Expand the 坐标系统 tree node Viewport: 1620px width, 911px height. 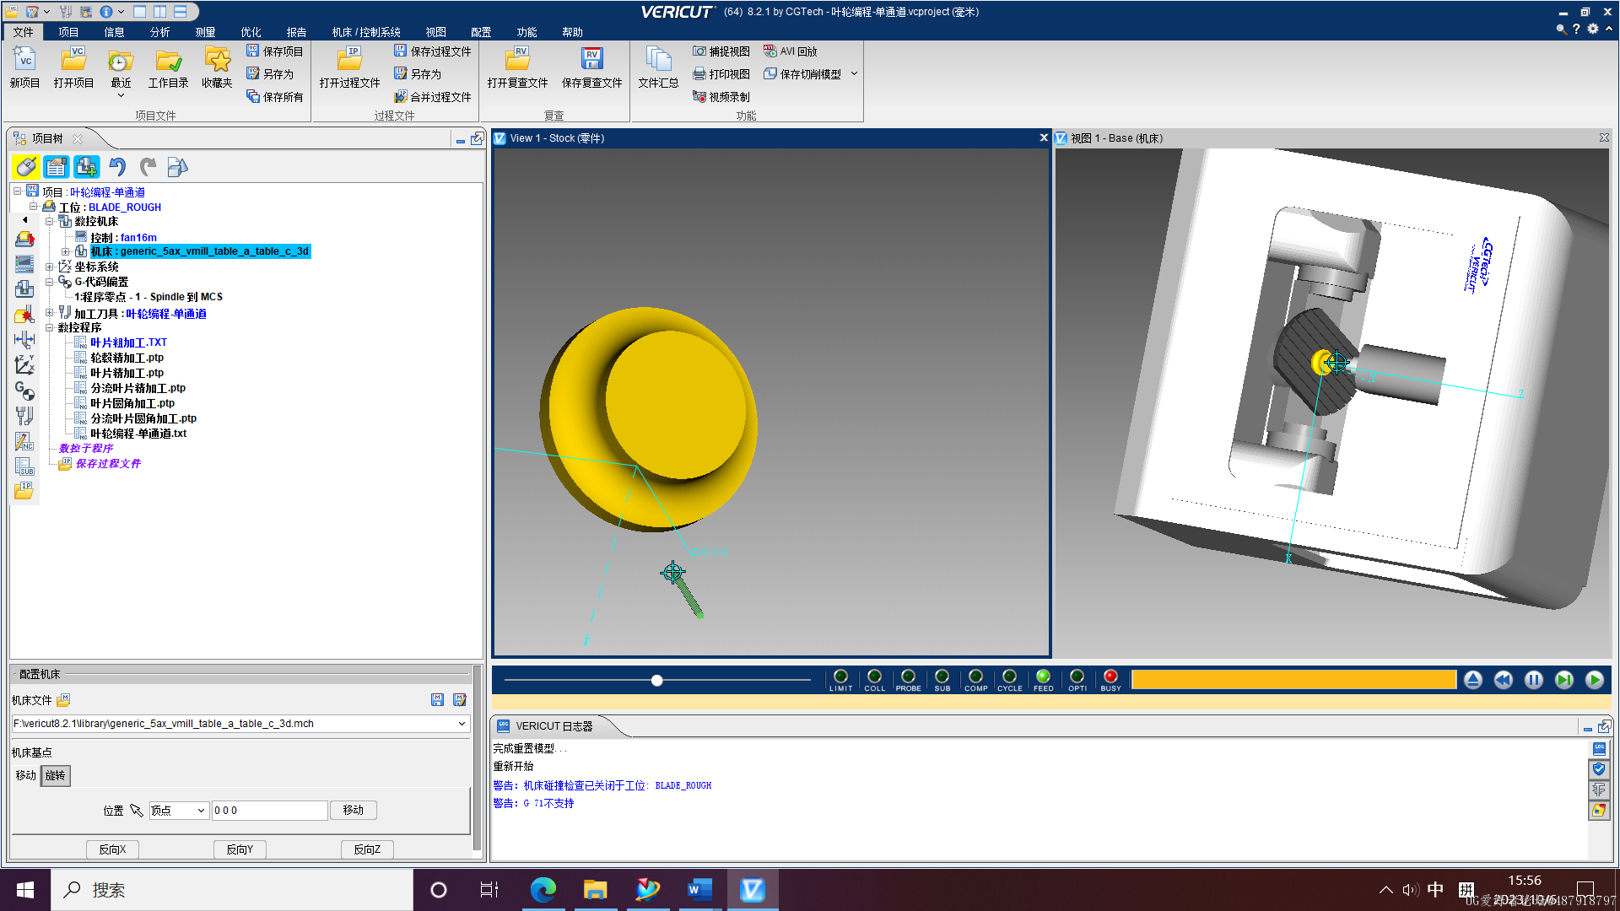tap(49, 267)
